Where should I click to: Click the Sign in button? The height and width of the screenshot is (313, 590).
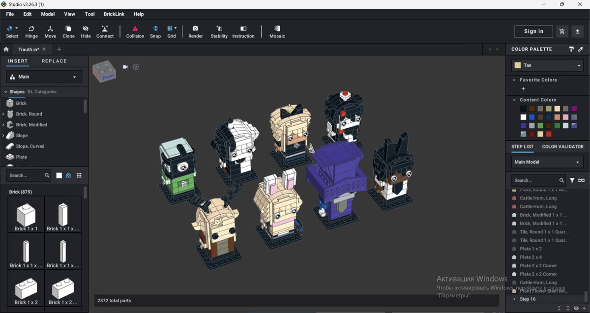tap(533, 31)
